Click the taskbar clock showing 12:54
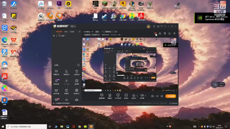The image size is (230, 129). [219, 126]
